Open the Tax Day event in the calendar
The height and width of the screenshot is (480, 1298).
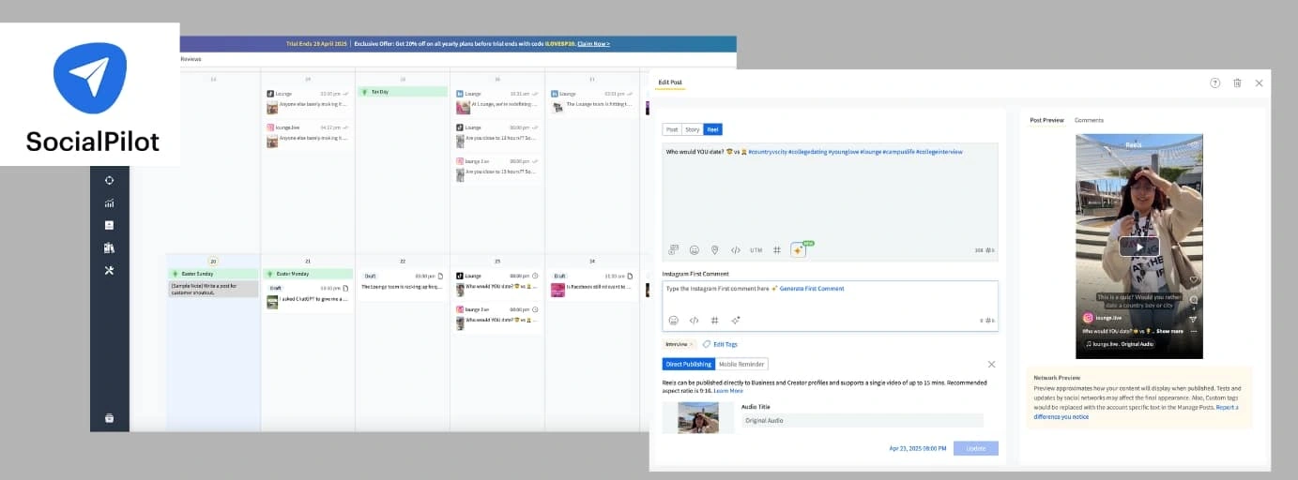click(403, 92)
